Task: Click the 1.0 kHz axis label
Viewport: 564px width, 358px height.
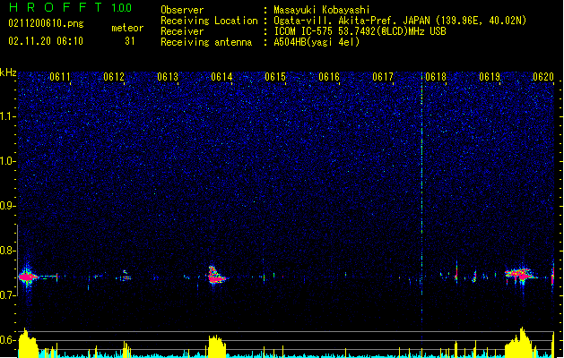Action: coord(8,161)
